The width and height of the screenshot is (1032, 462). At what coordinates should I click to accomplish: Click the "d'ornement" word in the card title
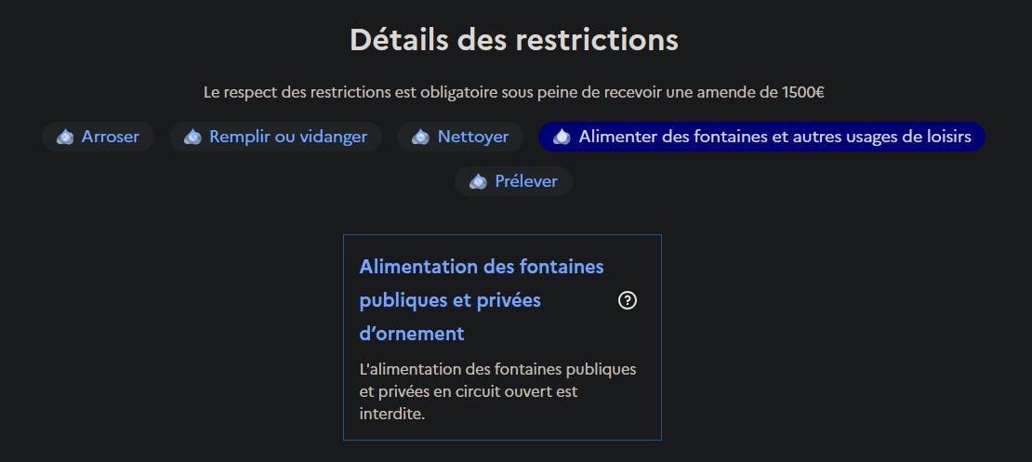point(411,333)
